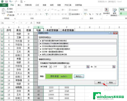The height and width of the screenshot is (101, 127).
Task: Click the Borders icon
Action: point(30,14)
